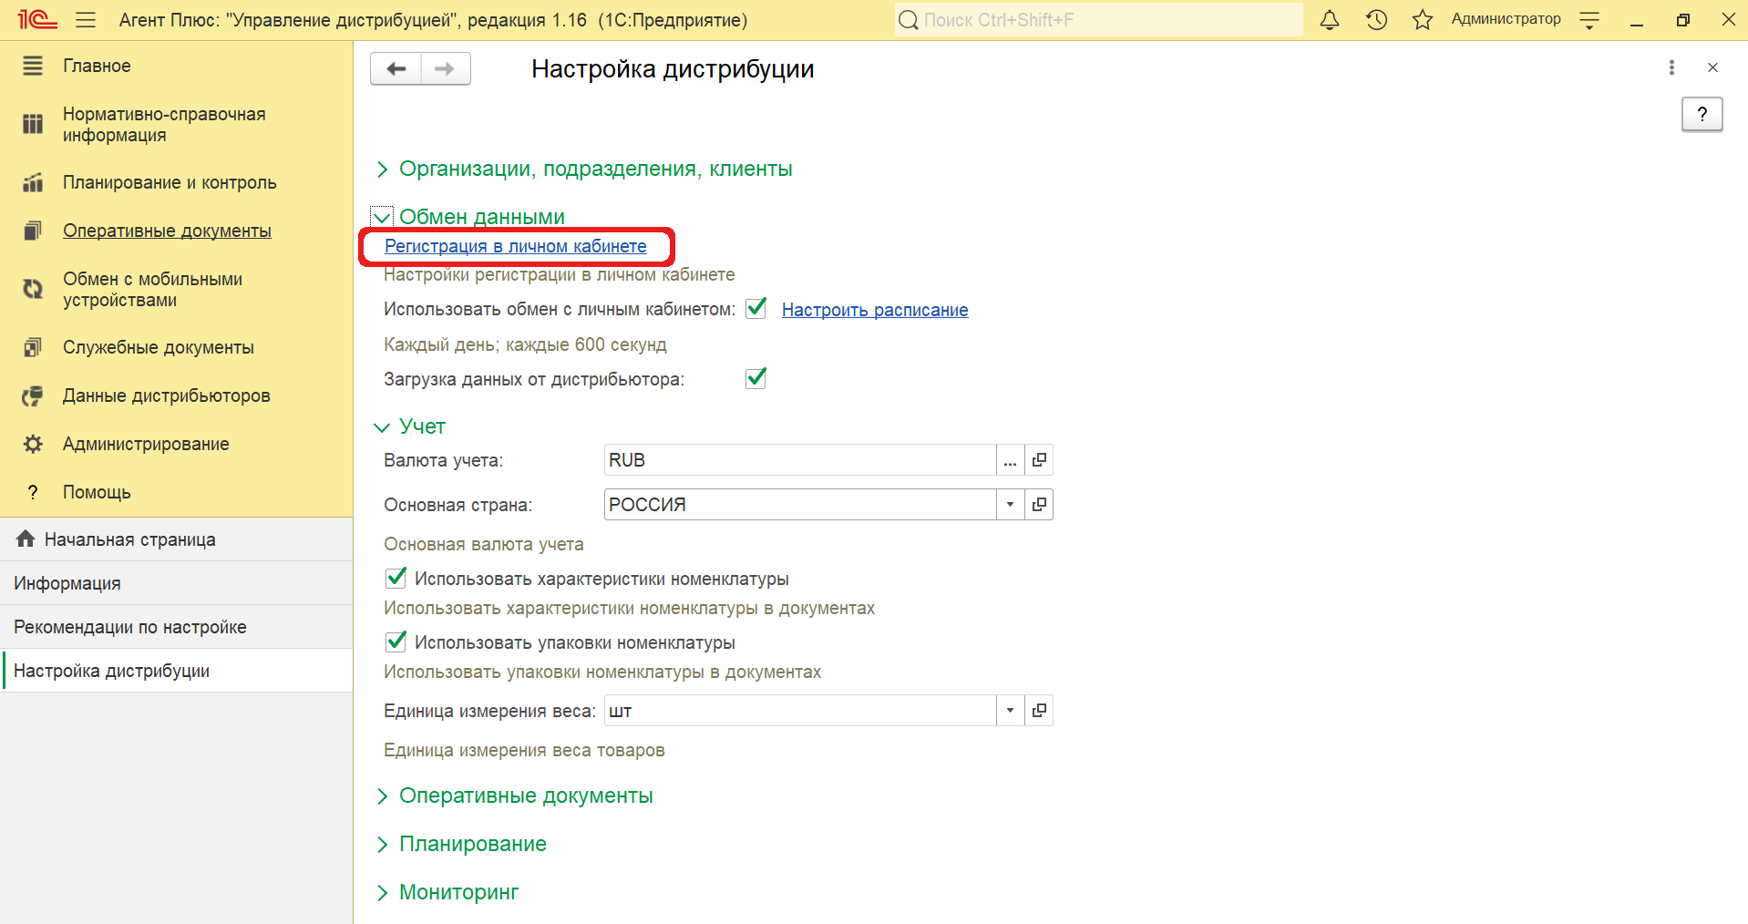Open the hamburger main menu icon
Image resolution: width=1748 pixels, height=924 pixels.
point(86,20)
